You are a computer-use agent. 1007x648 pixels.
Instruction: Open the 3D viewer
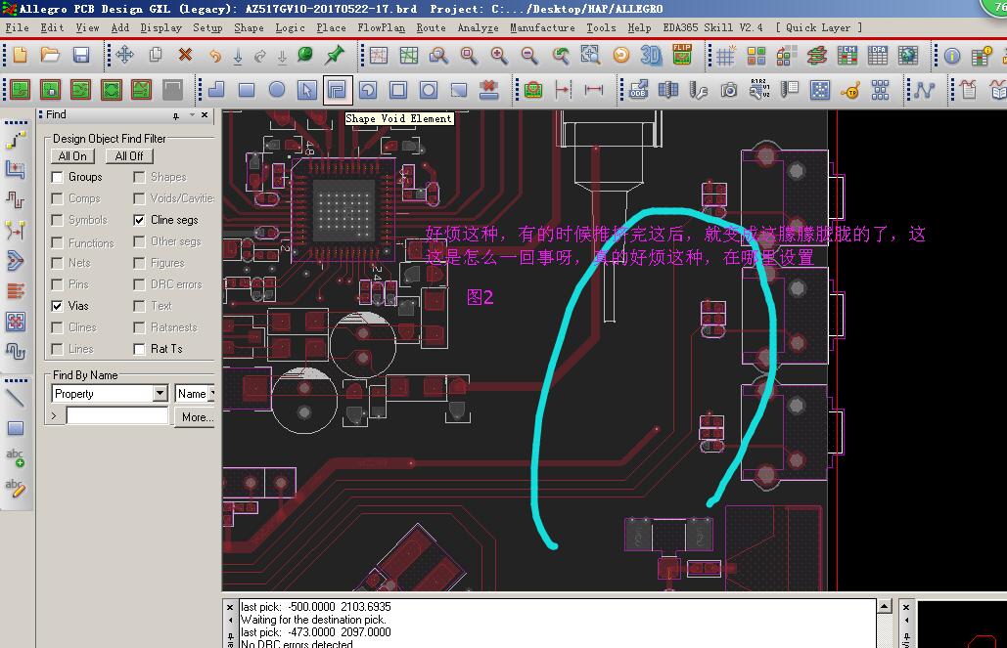651,56
